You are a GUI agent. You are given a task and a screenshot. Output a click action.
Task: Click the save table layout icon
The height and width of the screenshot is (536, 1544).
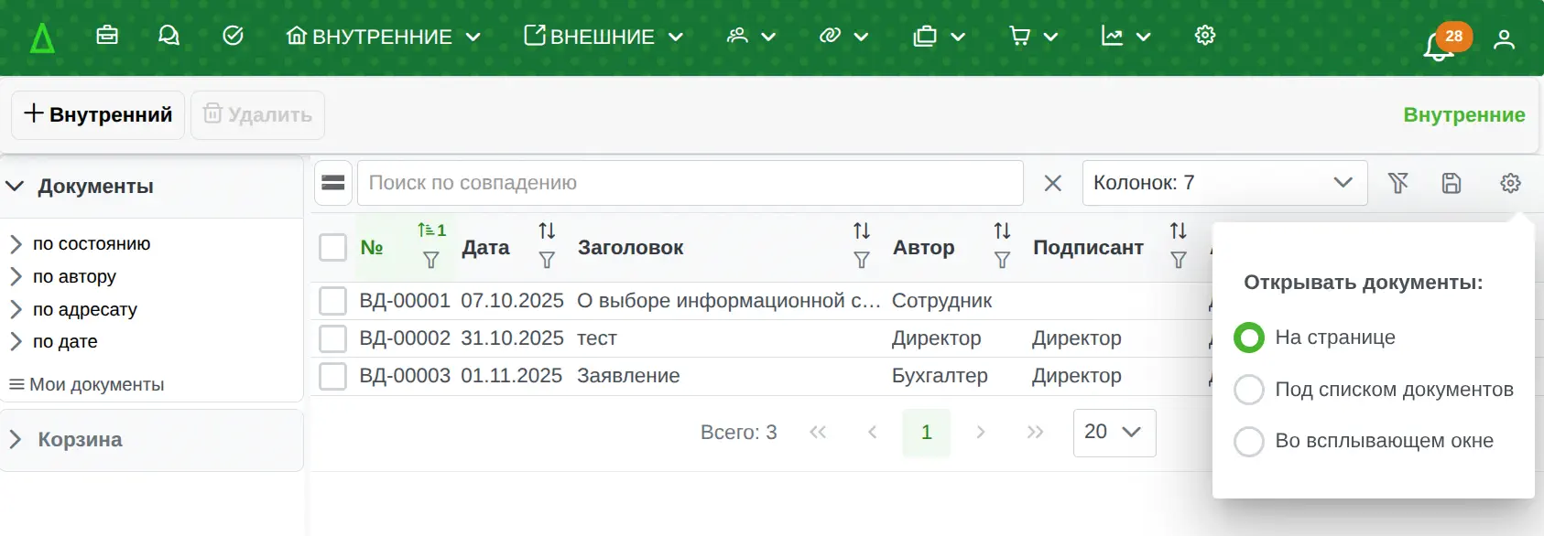1452,183
